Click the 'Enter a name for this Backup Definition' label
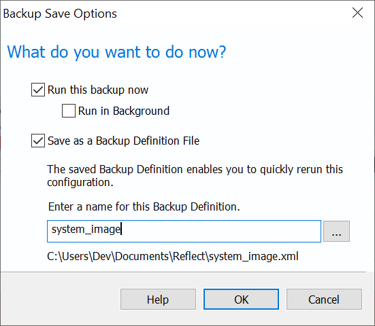 coord(144,206)
